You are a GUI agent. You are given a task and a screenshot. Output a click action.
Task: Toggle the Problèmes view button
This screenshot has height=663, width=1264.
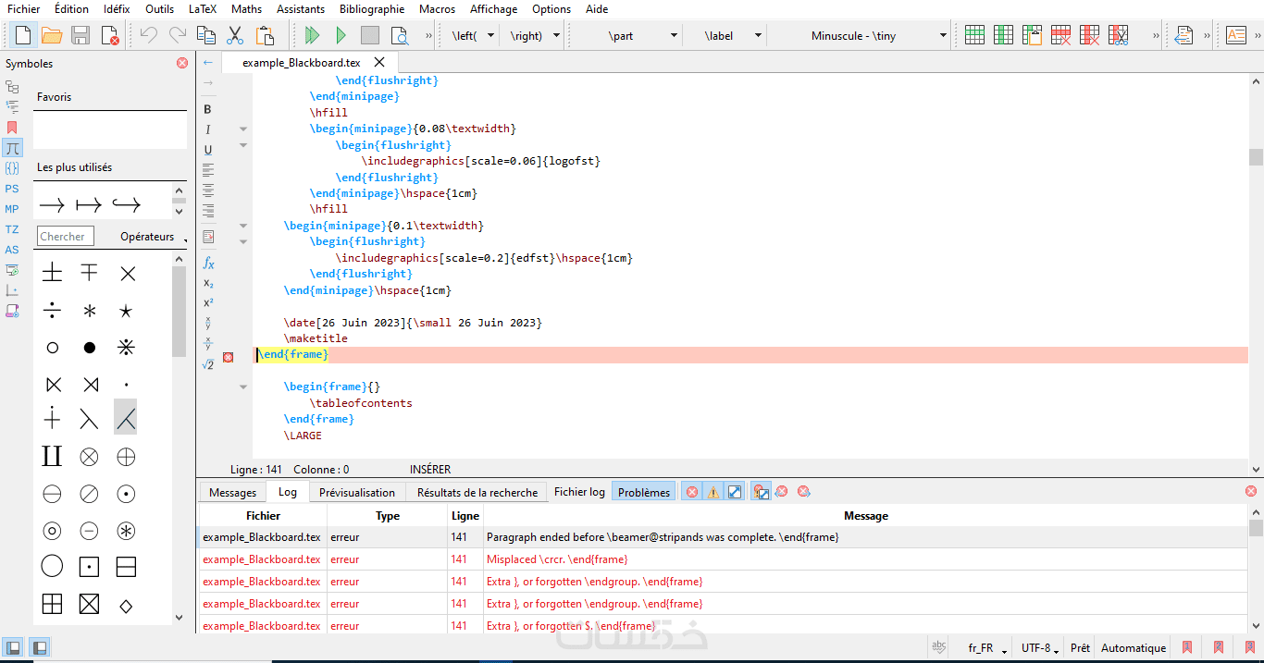[644, 492]
